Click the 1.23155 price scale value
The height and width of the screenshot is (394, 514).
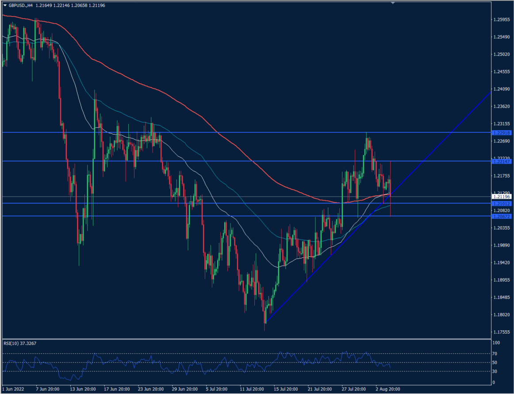(x=501, y=124)
